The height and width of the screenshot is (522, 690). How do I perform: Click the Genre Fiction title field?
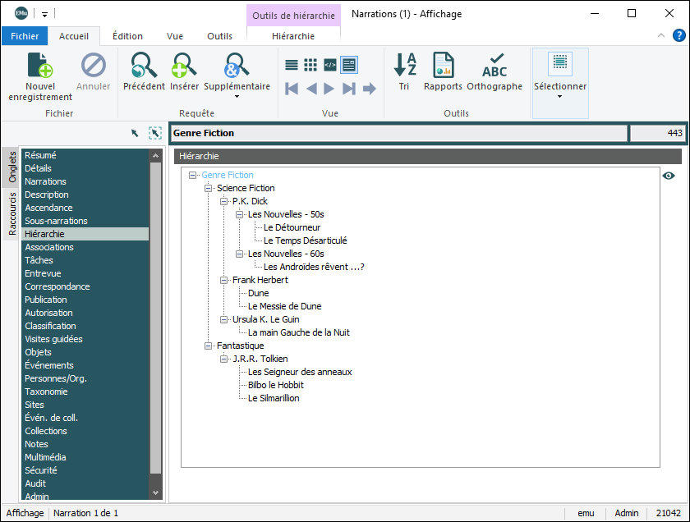coord(398,133)
